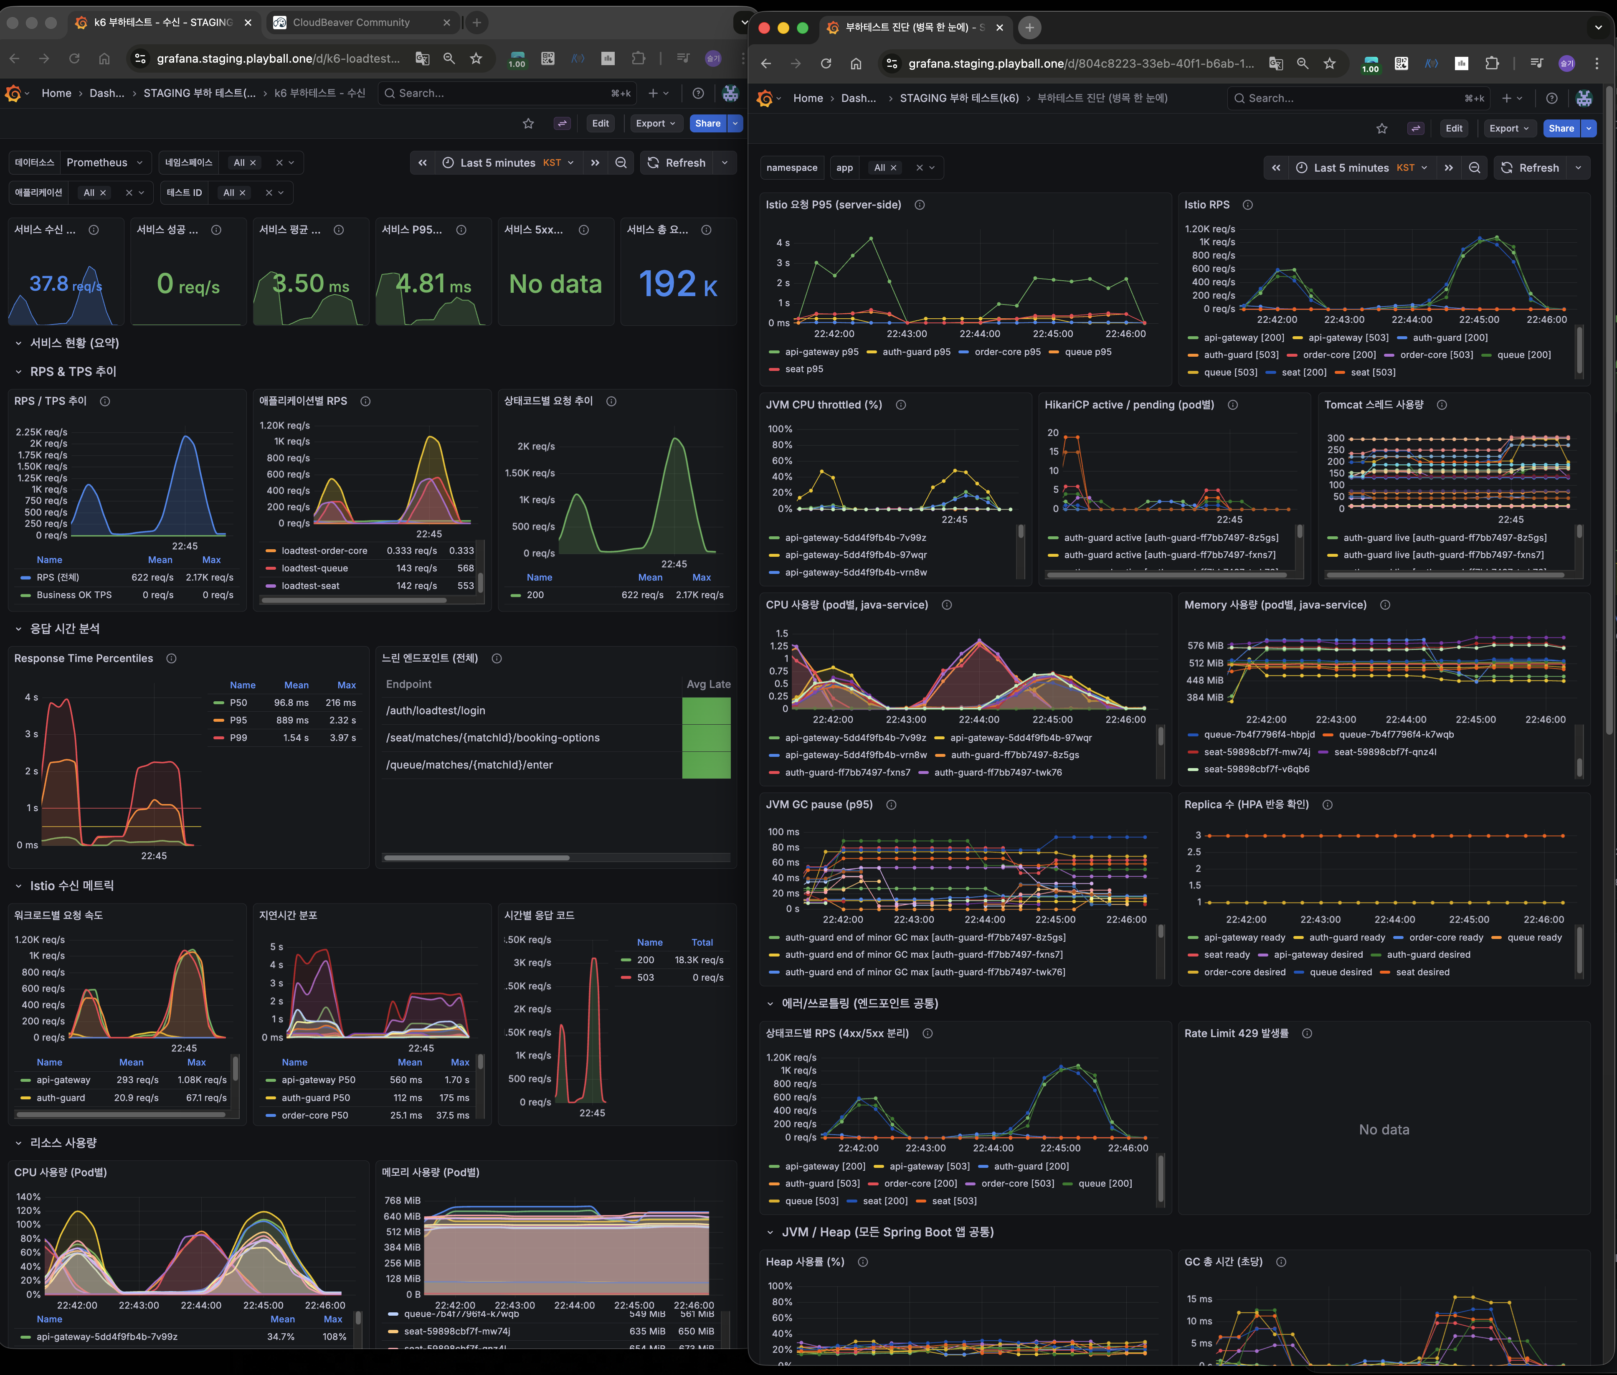Star the k6 load test dashboard

(x=528, y=123)
